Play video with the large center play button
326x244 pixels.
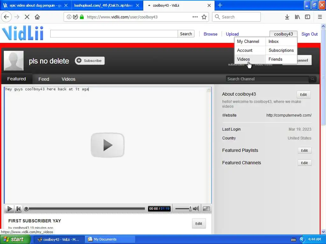pos(108,145)
